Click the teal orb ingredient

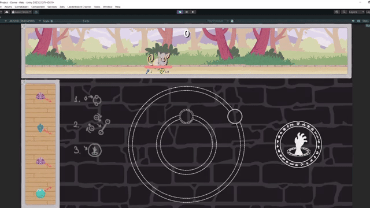click(40, 194)
